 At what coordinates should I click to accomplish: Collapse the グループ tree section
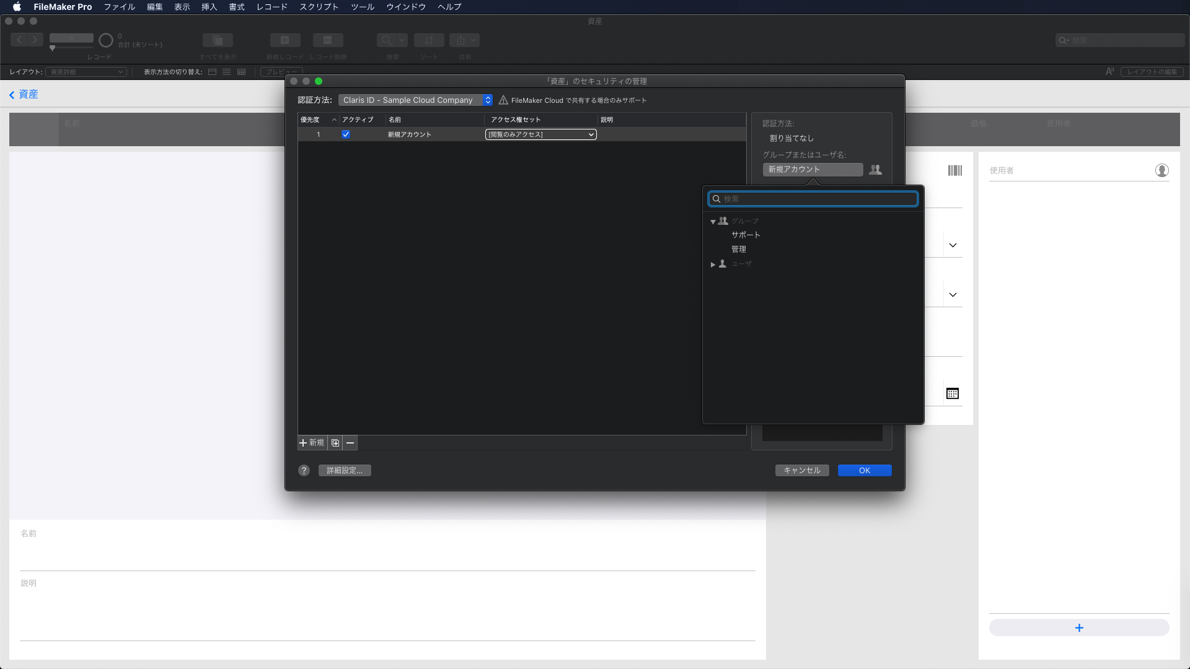coord(713,222)
